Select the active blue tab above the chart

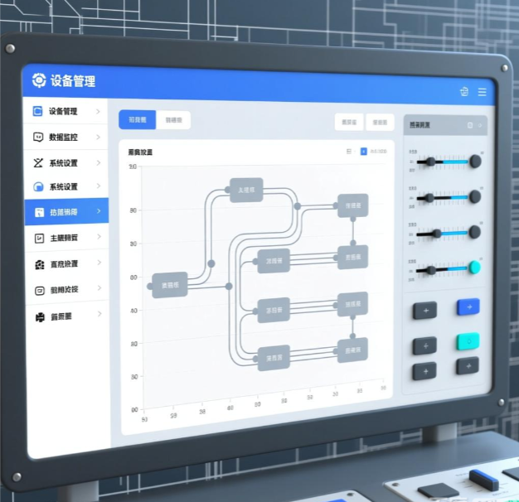(x=138, y=119)
